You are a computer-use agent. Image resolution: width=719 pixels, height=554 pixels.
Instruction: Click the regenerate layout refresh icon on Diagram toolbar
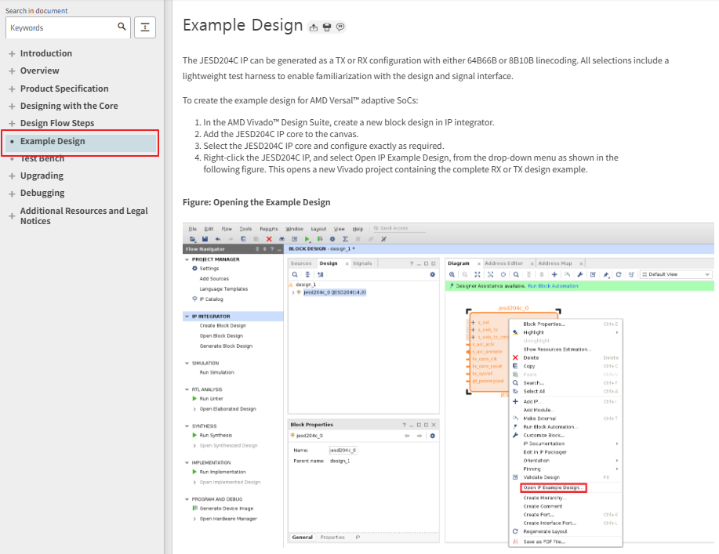[x=619, y=274]
